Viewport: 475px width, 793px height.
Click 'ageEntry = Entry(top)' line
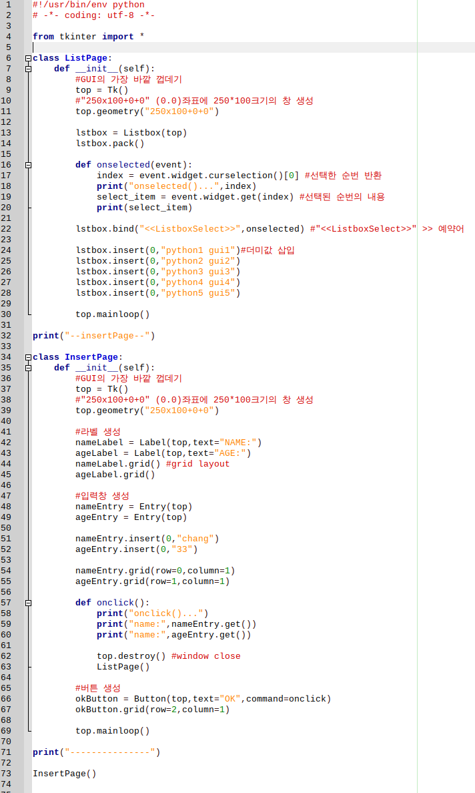[x=131, y=517]
